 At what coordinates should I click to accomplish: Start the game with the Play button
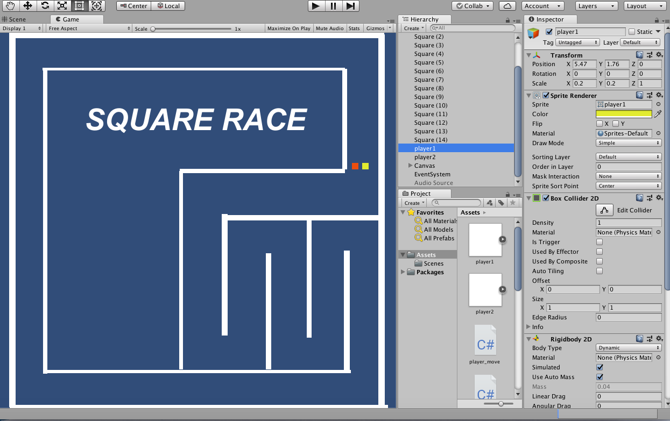316,6
